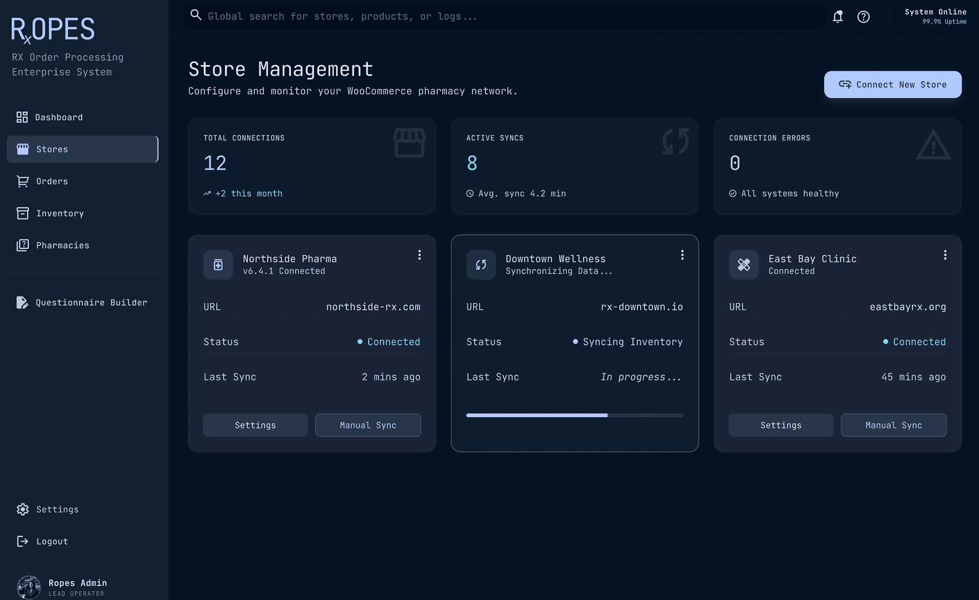Screen dimensions: 979x600
Task: Click the ROPES logo in the sidebar
Action: (53, 30)
